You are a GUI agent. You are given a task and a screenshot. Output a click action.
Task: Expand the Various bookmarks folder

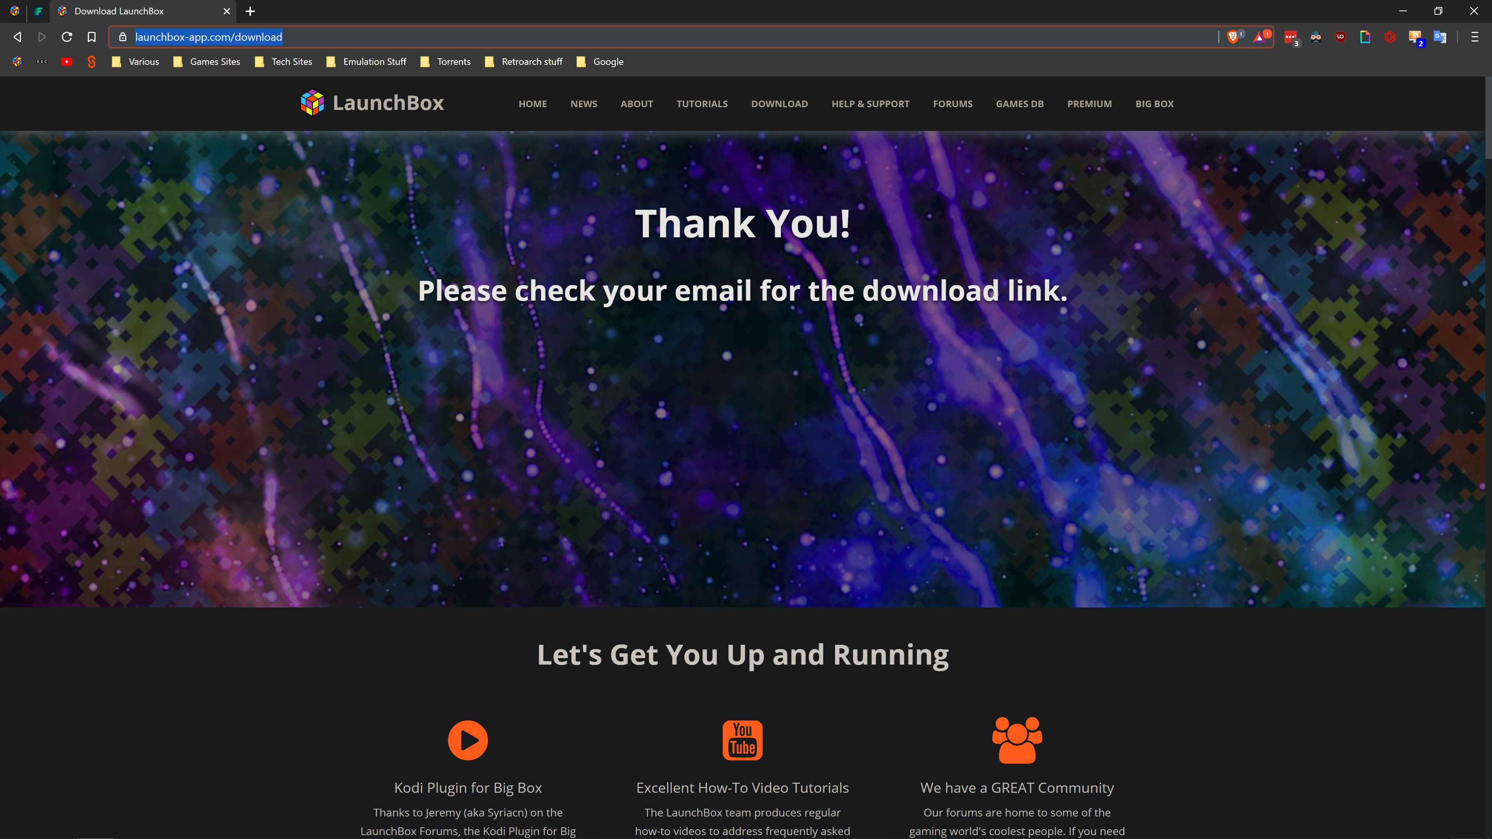point(135,61)
